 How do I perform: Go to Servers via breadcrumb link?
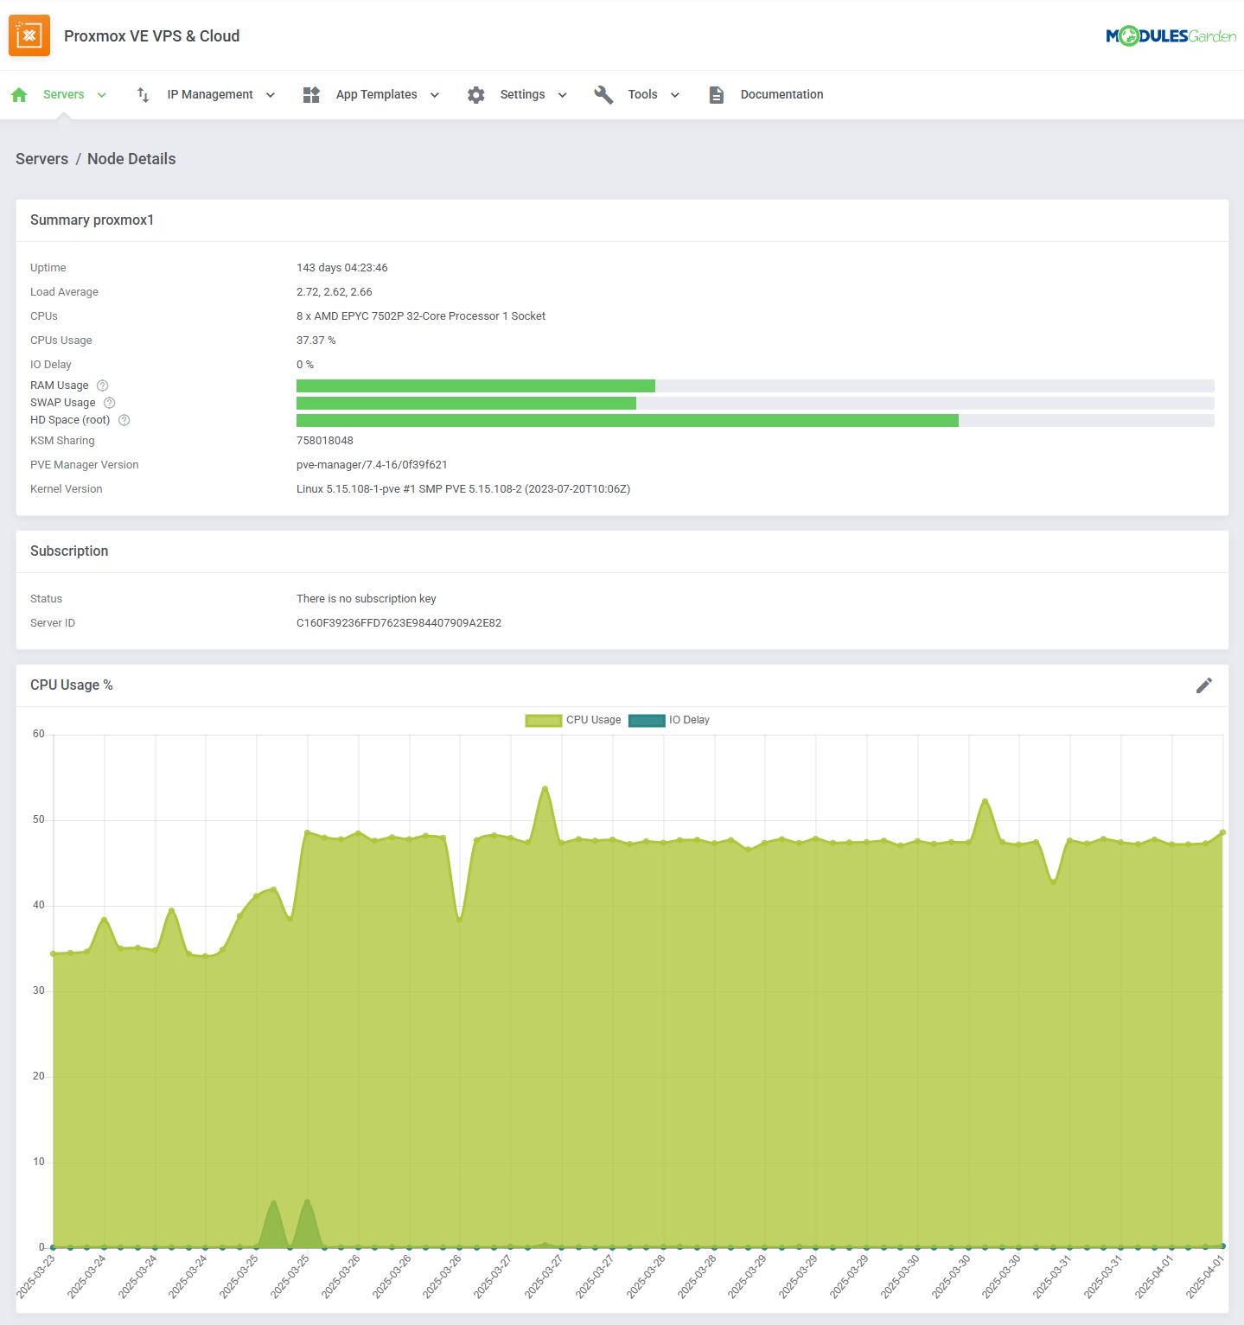[x=41, y=159]
